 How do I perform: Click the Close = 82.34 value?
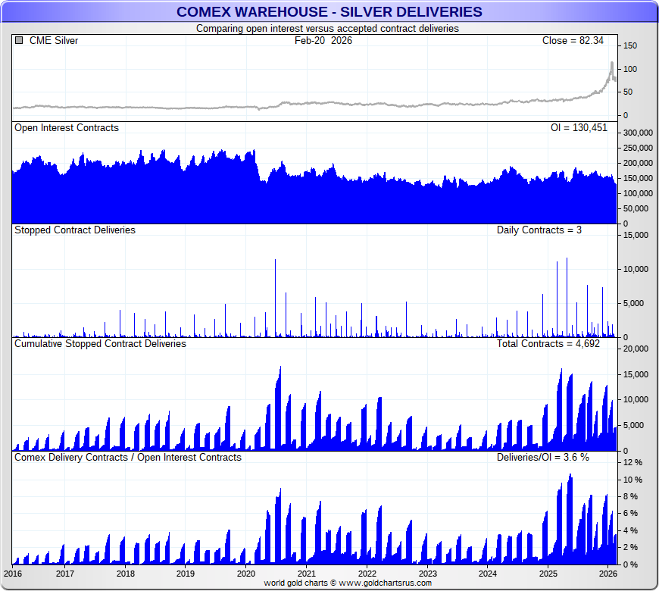[x=573, y=41]
